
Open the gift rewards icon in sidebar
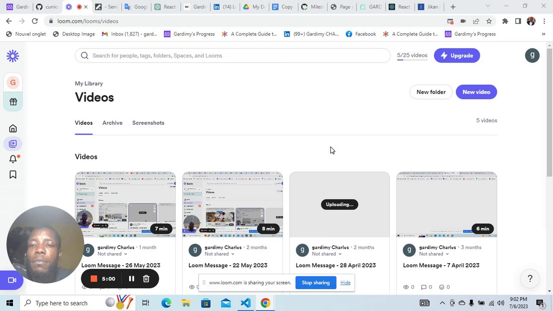point(13,102)
